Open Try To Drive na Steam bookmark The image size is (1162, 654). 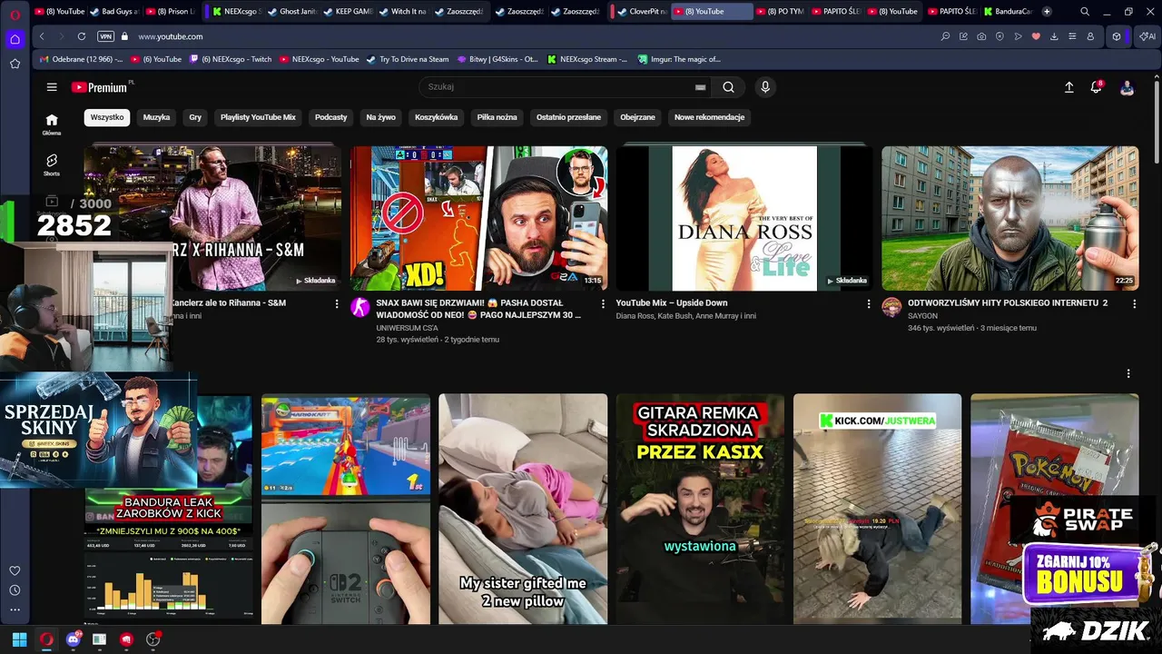point(408,59)
